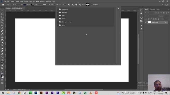This screenshot has width=170, height=95.
Task: Open the Image menu
Action: point(12,1)
